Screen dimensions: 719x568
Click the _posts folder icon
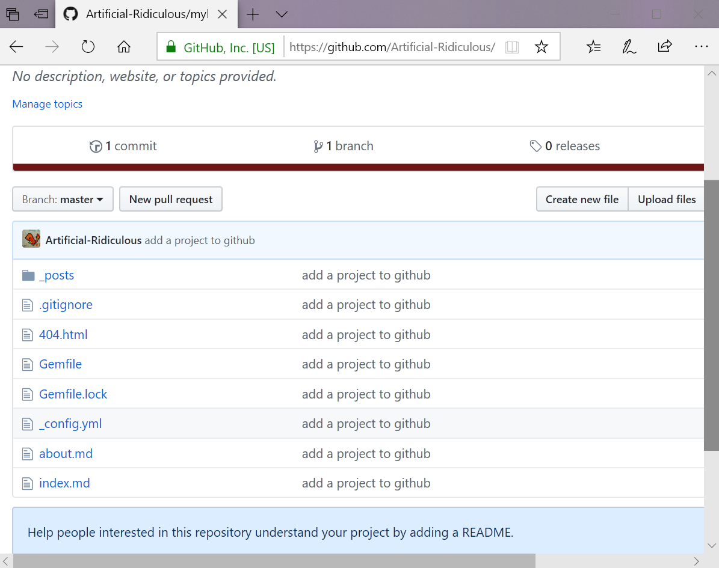(28, 275)
